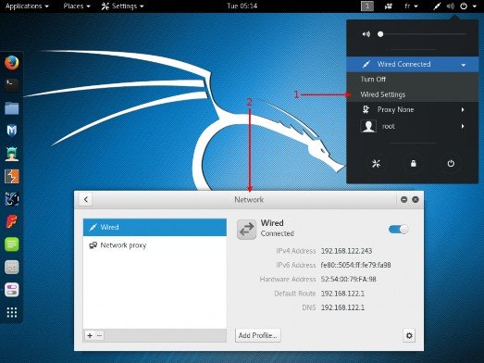The height and width of the screenshot is (363, 484).
Task: Open wired connection gear options
Action: (x=409, y=335)
